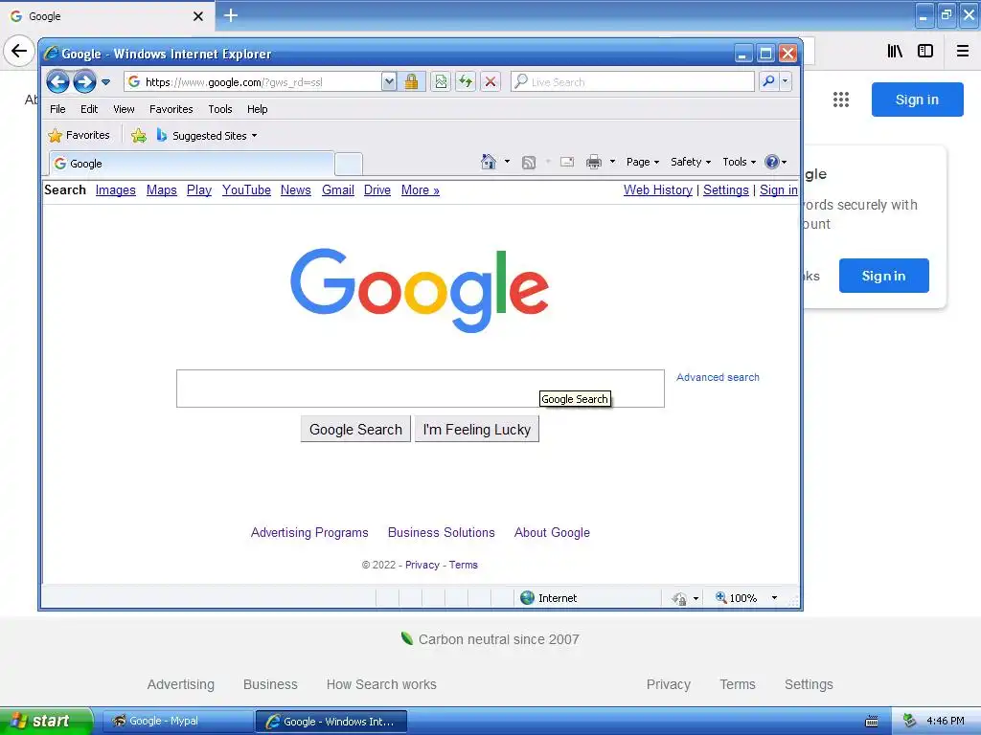Image resolution: width=981 pixels, height=735 pixels.
Task: Open the About Google link
Action: (x=552, y=532)
